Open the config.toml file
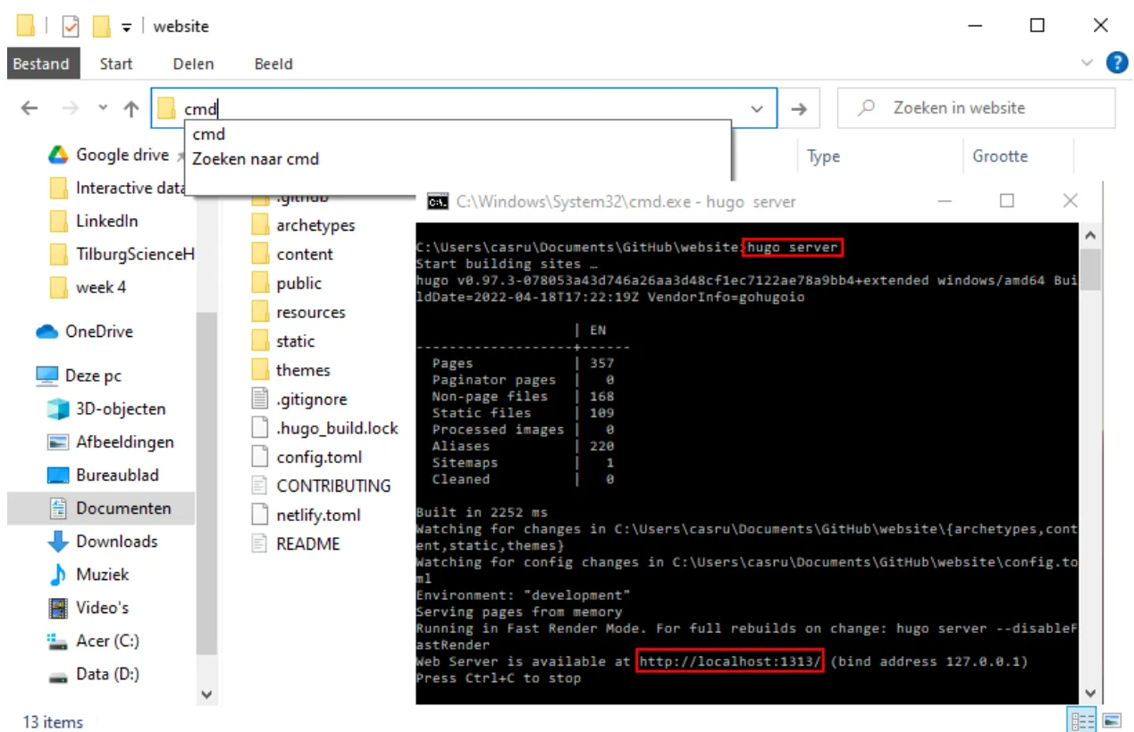The width and height of the screenshot is (1134, 732). 319,457
